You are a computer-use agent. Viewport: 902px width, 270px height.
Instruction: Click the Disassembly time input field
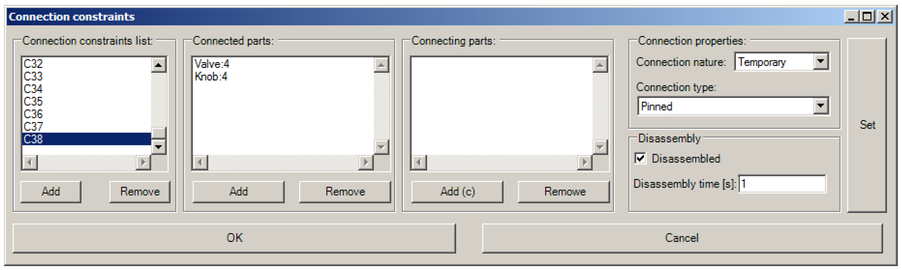tap(782, 184)
